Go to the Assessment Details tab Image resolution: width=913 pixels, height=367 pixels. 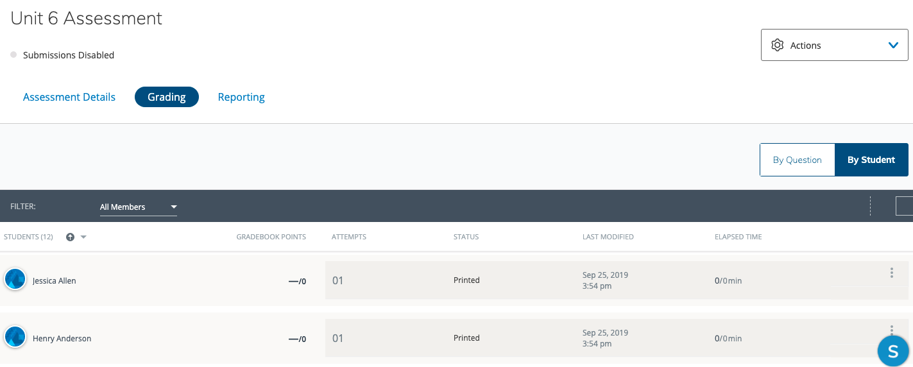pyautogui.click(x=69, y=98)
